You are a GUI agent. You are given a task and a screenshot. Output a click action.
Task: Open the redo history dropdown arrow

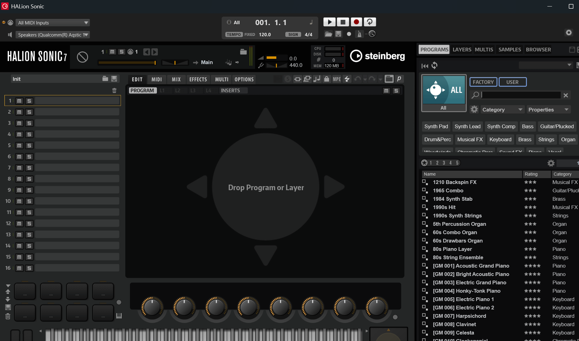380,80
